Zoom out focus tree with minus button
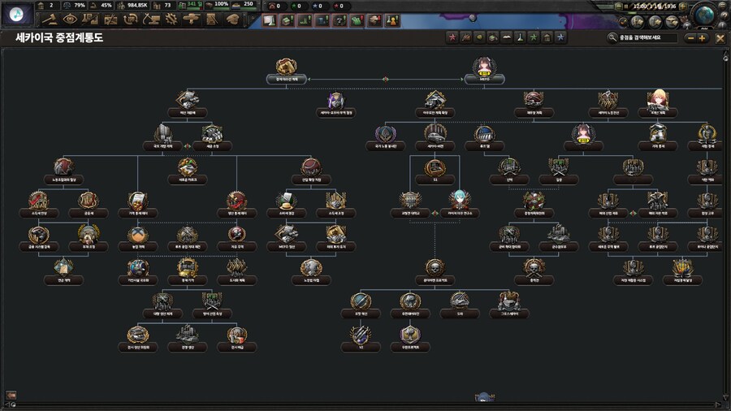The width and height of the screenshot is (731, 411). coord(690,37)
